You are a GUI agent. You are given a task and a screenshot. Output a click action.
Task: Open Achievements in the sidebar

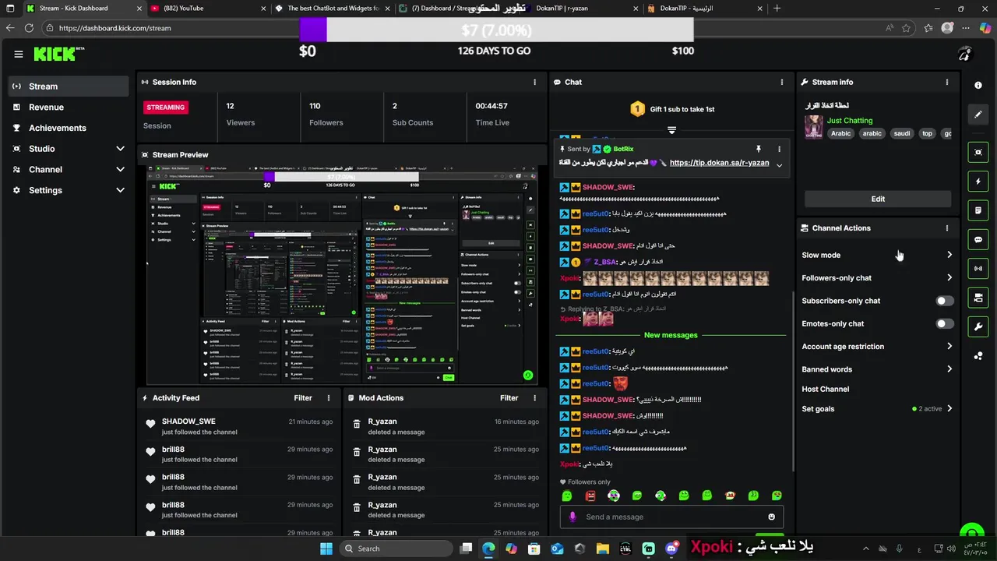(69, 128)
